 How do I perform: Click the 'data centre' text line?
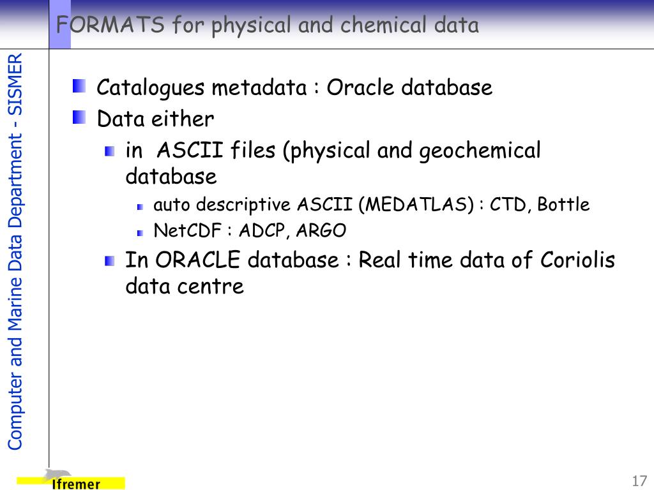click(x=185, y=286)
